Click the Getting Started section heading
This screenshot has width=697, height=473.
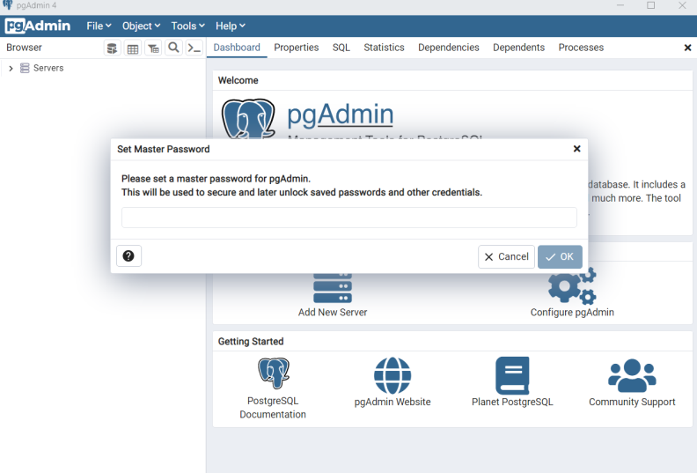pyautogui.click(x=251, y=341)
